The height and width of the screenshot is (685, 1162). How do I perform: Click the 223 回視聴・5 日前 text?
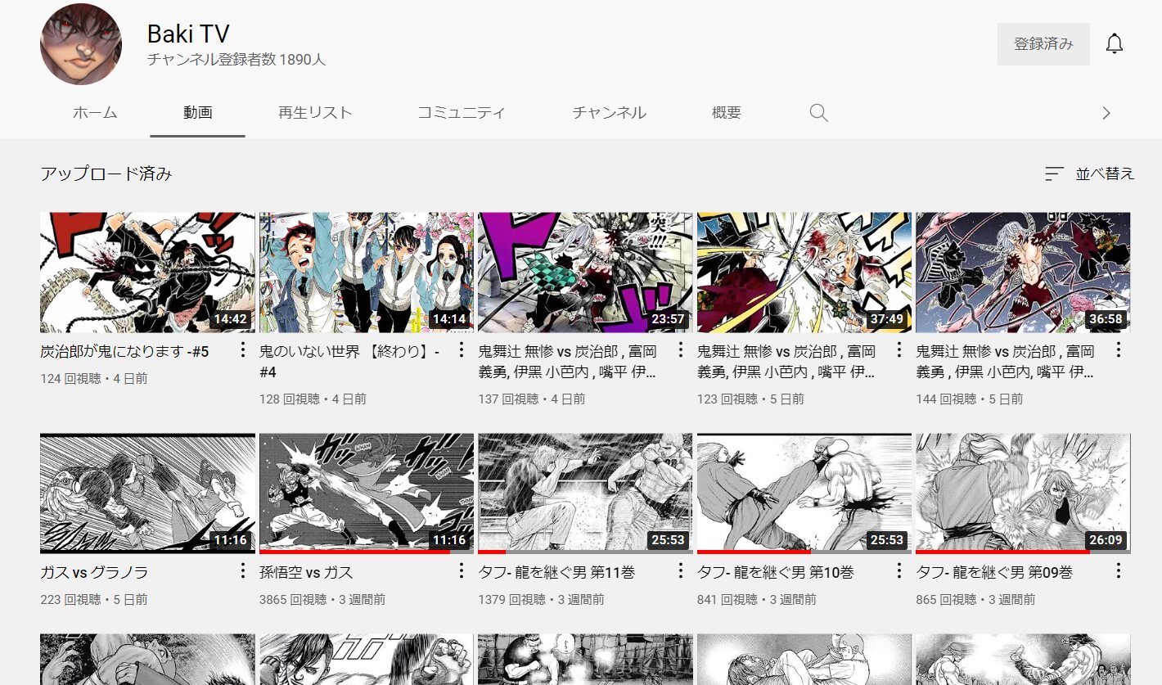[94, 600]
